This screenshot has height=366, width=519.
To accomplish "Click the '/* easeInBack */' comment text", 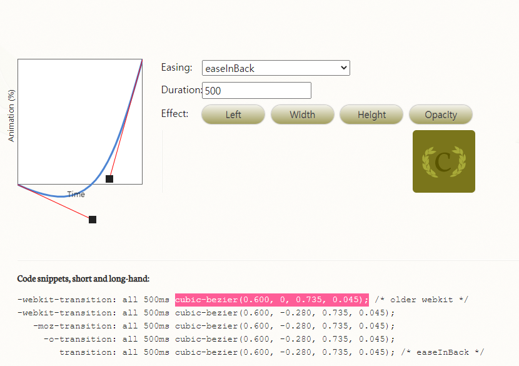I will point(443,352).
